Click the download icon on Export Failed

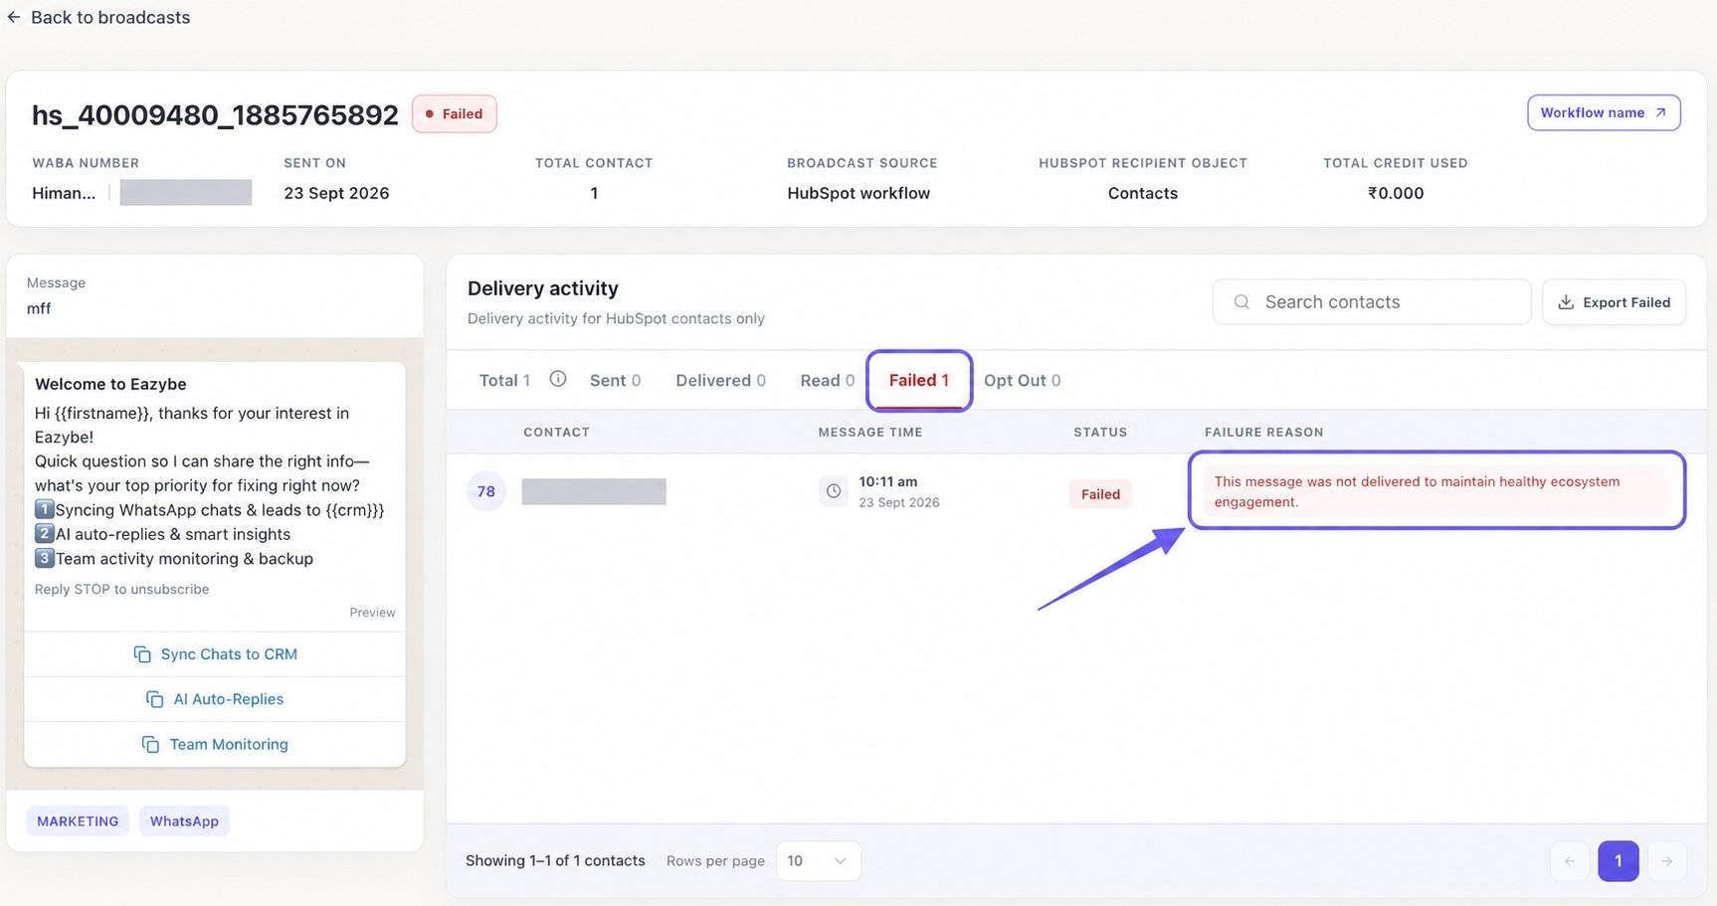pos(1566,302)
